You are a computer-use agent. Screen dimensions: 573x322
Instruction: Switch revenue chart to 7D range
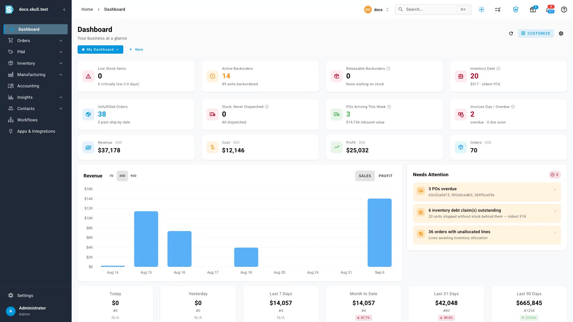coord(111,176)
